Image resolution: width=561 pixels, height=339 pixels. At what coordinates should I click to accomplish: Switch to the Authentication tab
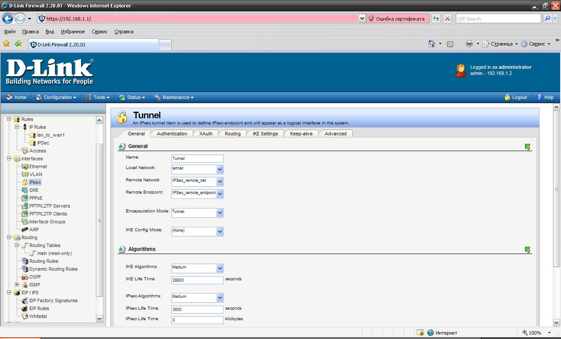[172, 134]
